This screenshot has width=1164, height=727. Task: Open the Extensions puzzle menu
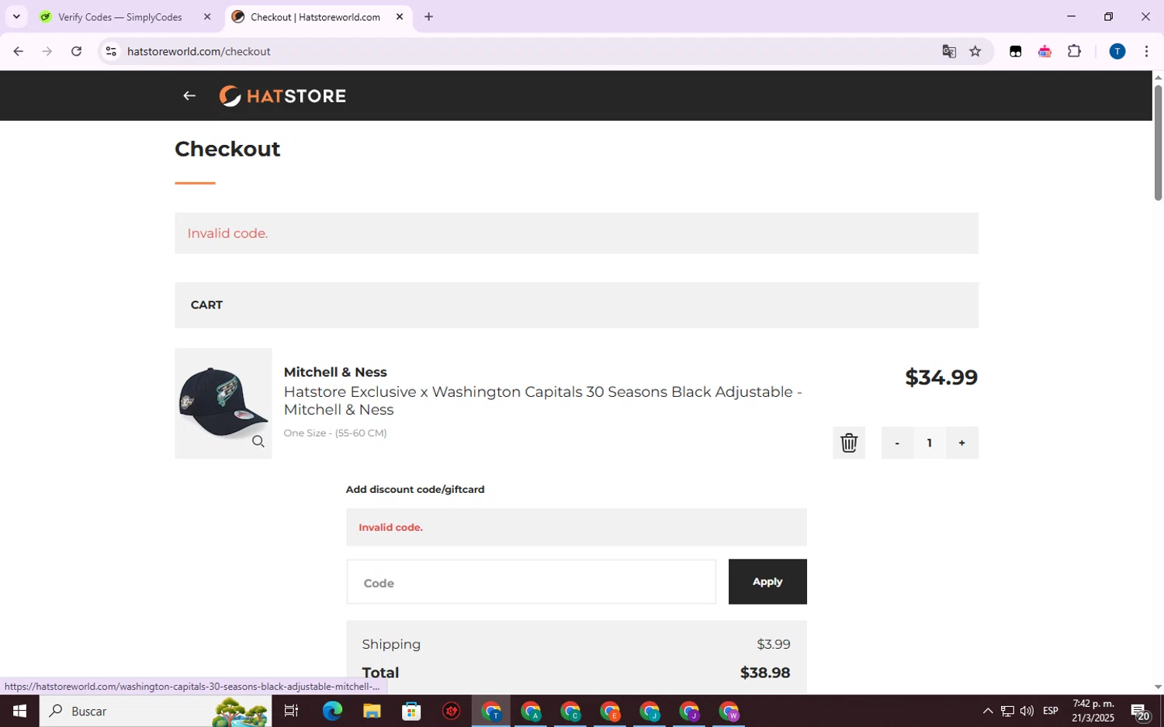[1074, 51]
